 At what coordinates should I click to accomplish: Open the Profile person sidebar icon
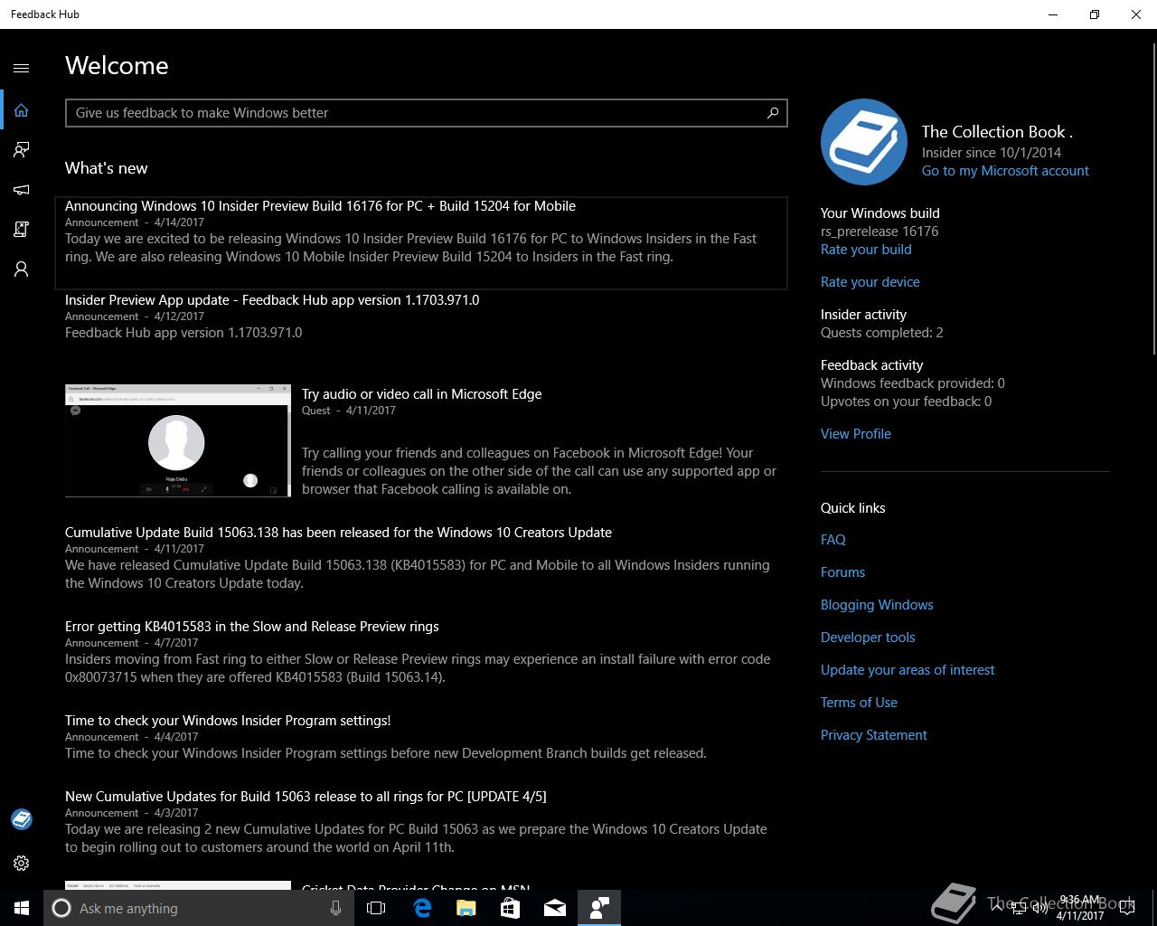[x=22, y=269]
